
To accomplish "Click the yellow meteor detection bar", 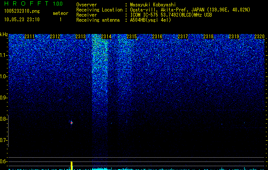I will (72, 166).
